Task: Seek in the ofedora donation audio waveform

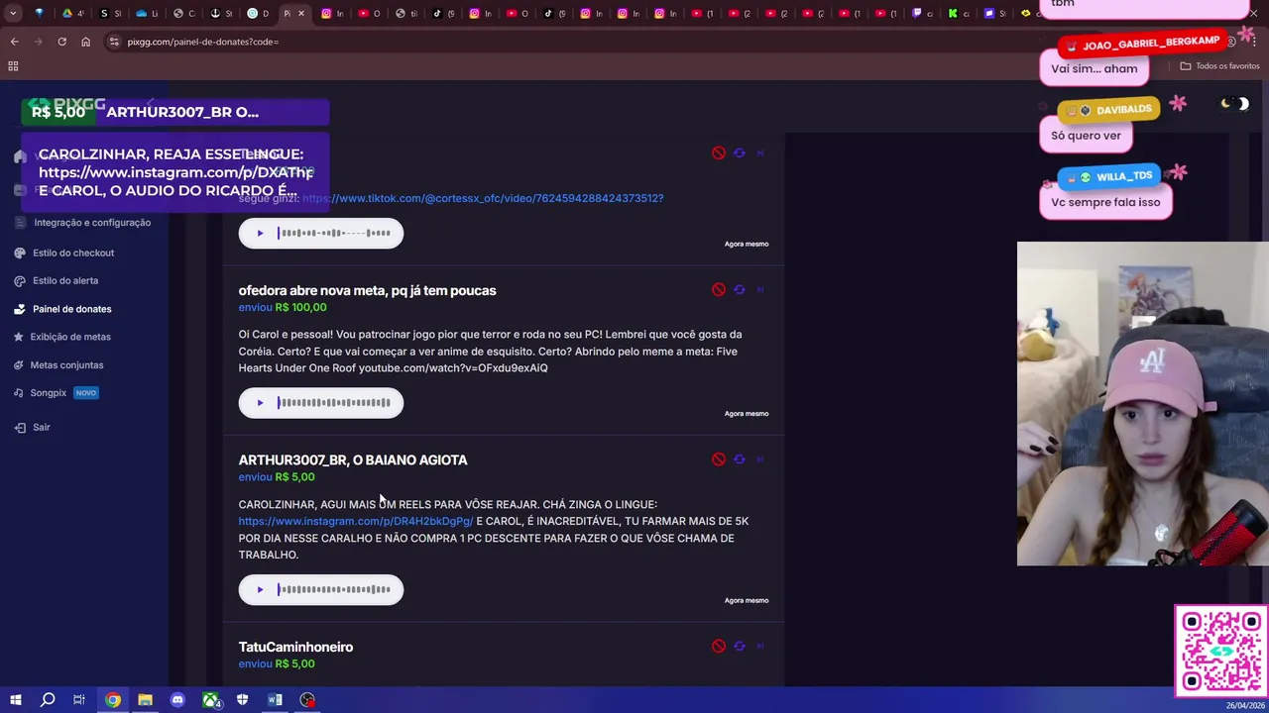Action: click(334, 403)
